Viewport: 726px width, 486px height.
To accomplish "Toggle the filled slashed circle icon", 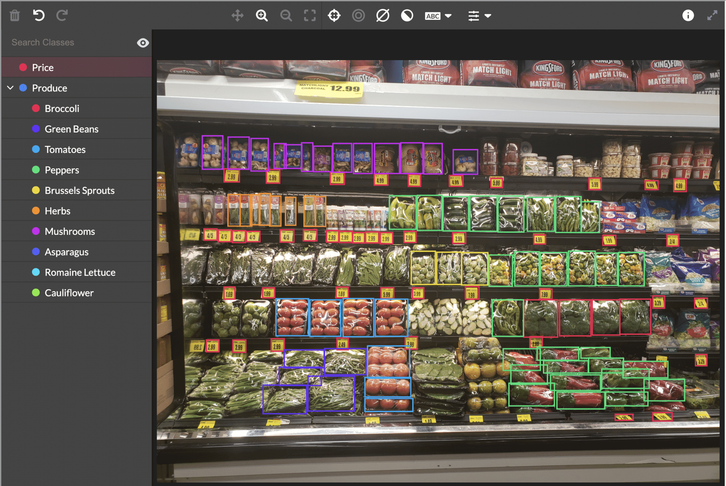I will 407,16.
